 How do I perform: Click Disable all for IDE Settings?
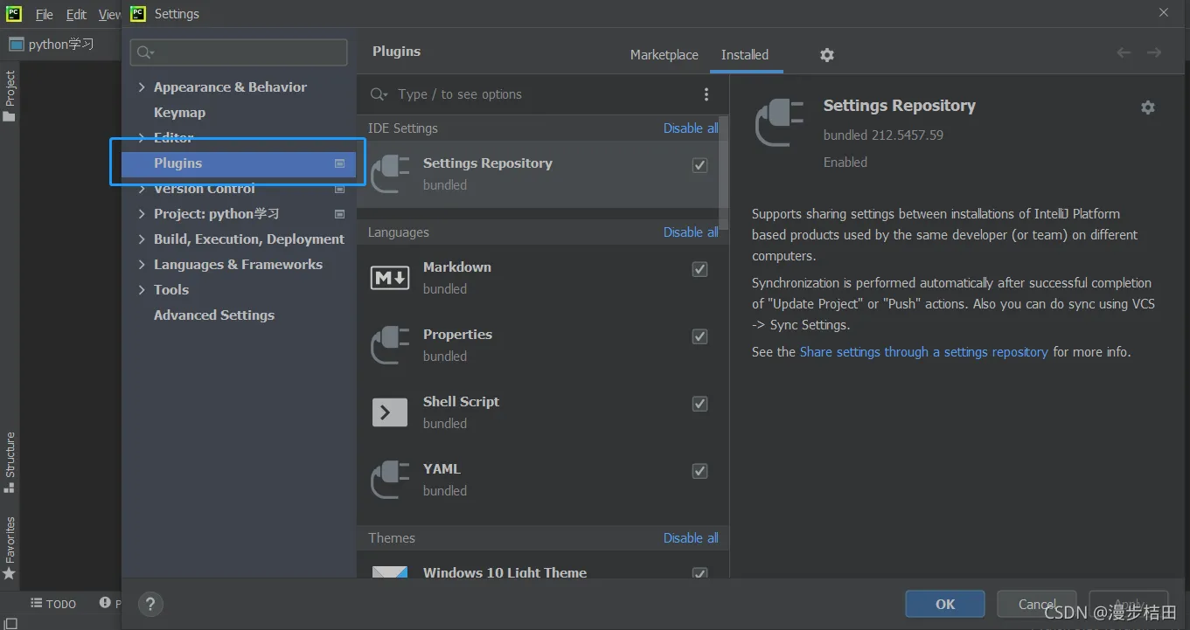(691, 128)
